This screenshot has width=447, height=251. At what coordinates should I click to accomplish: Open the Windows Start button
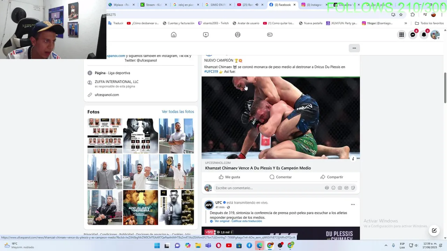(157, 246)
